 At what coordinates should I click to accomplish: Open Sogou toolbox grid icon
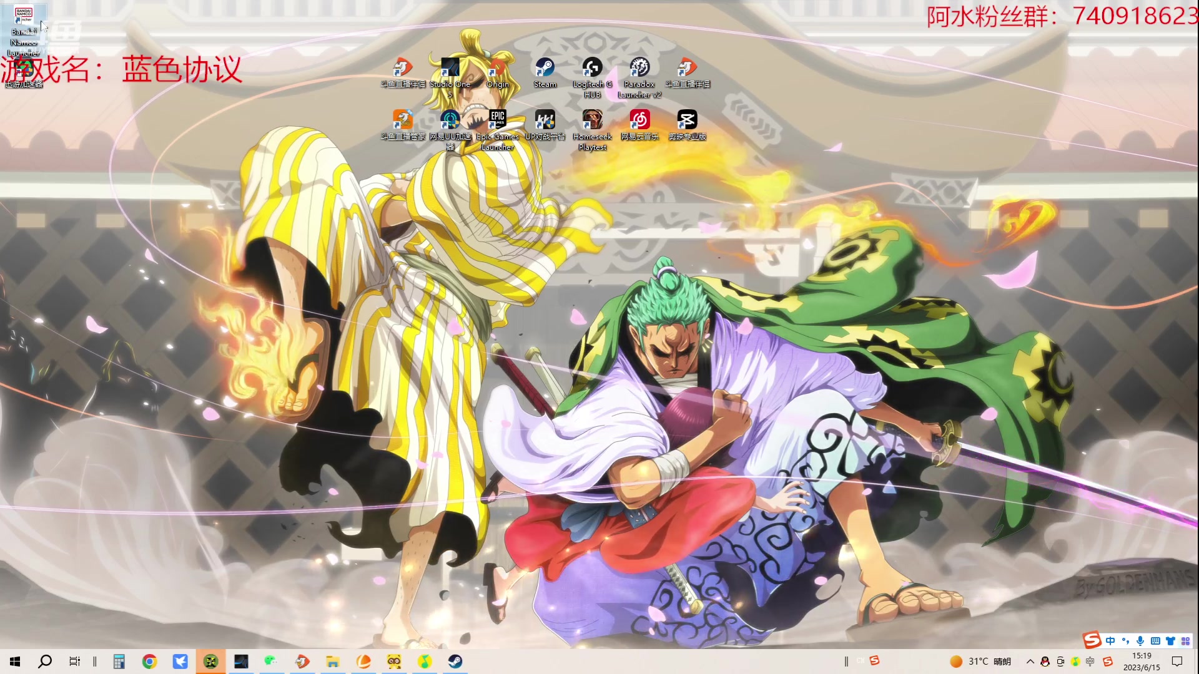tap(1185, 641)
